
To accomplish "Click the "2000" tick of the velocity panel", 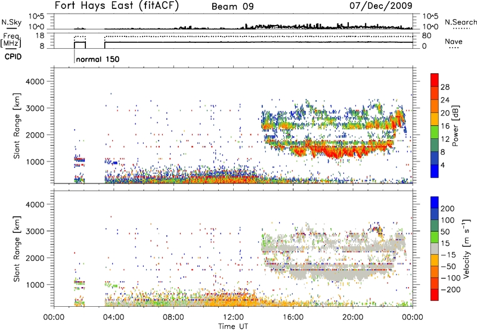I will tap(35, 258).
